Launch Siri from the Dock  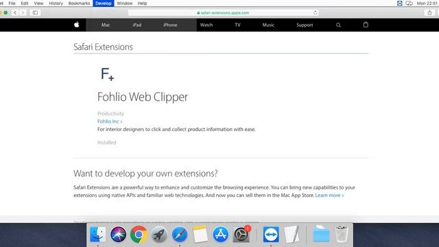coord(118,234)
